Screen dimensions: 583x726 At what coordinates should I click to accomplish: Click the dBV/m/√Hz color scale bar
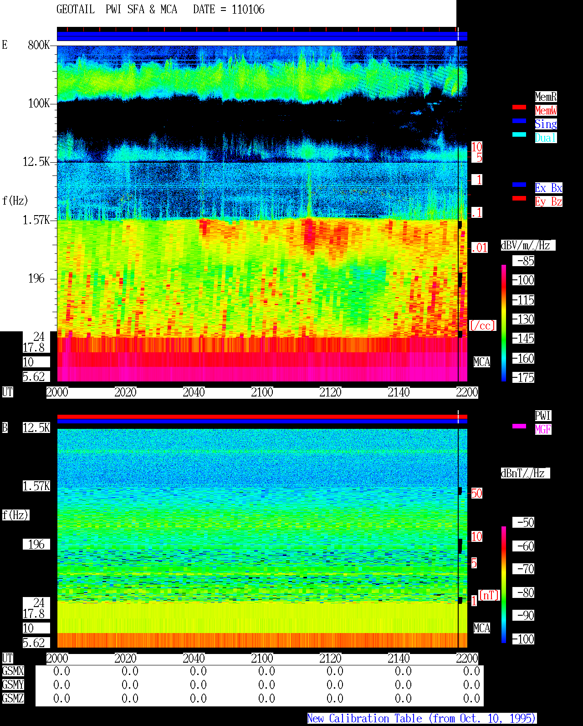(504, 323)
